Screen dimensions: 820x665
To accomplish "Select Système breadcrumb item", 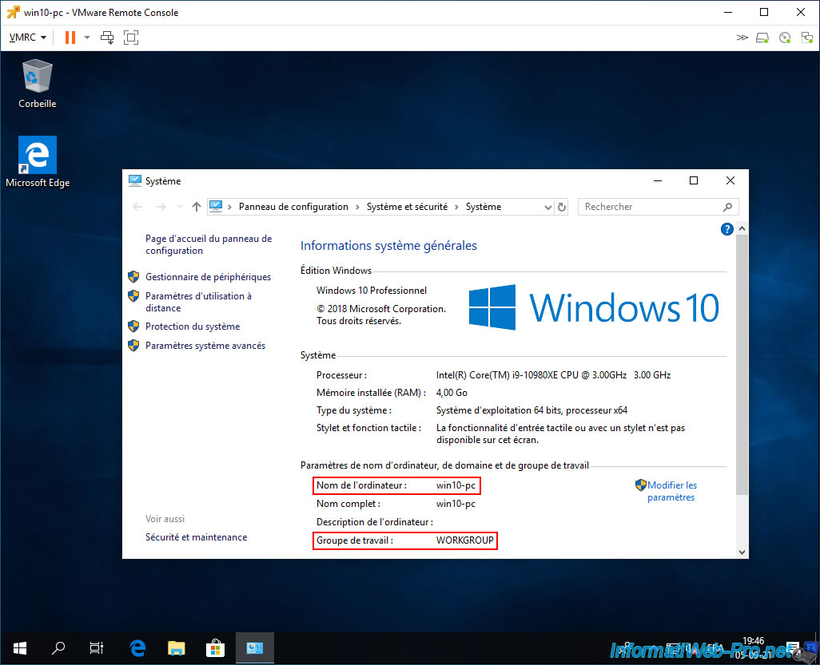I will point(484,207).
